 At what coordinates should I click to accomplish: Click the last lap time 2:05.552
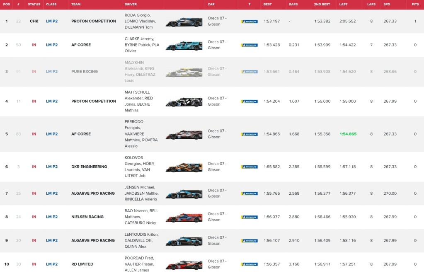pos(348,21)
